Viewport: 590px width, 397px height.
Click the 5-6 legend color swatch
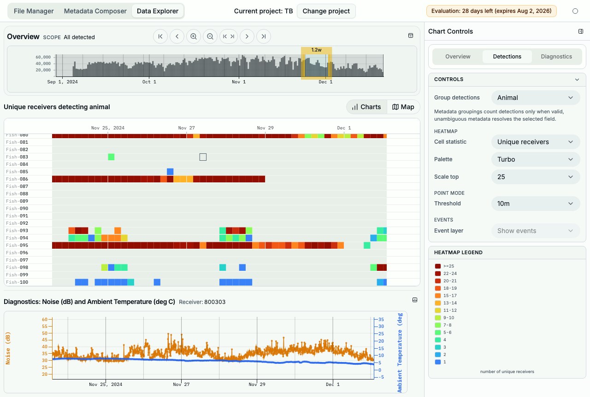click(x=438, y=333)
